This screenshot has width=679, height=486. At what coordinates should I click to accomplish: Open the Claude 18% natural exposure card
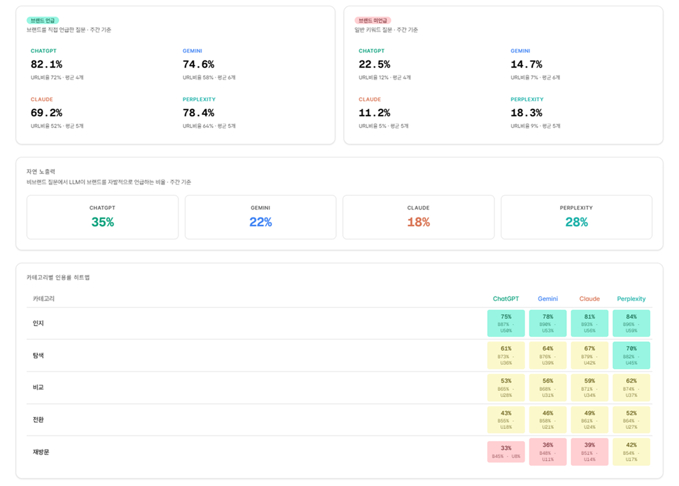[418, 217]
